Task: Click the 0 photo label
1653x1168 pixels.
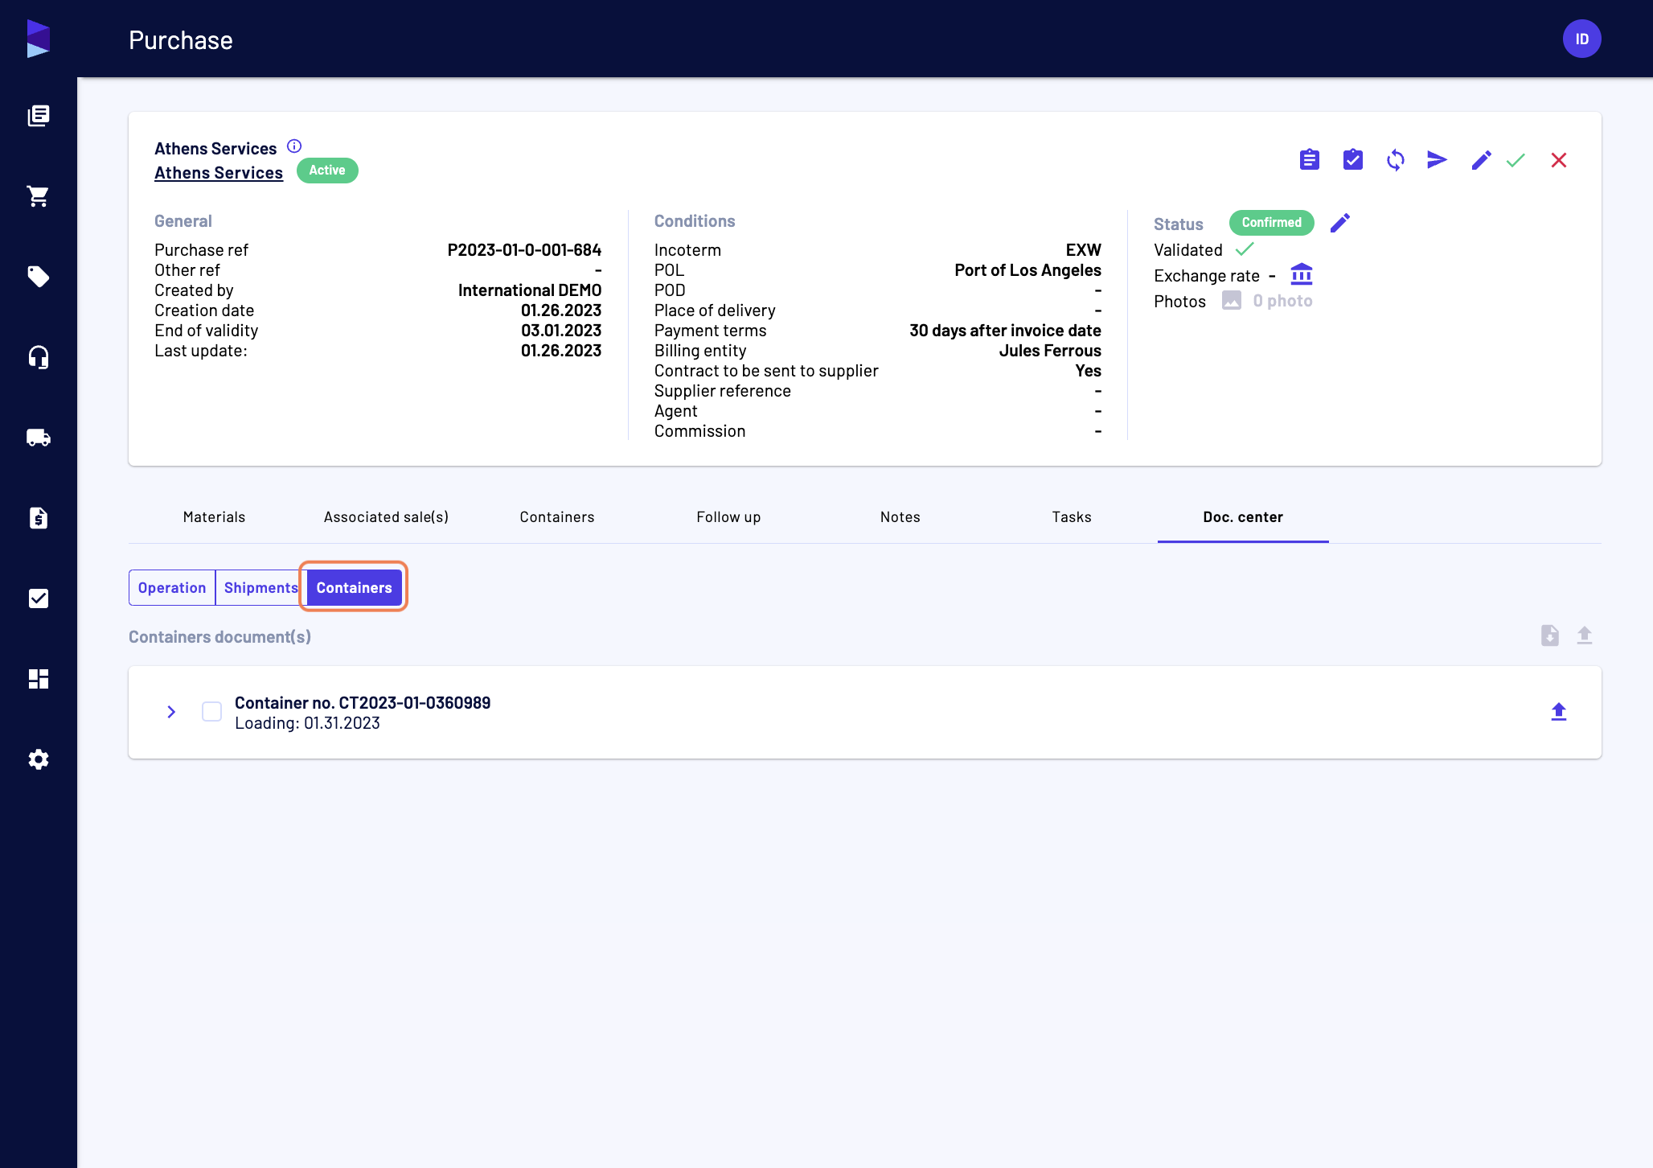Action: 1282,301
